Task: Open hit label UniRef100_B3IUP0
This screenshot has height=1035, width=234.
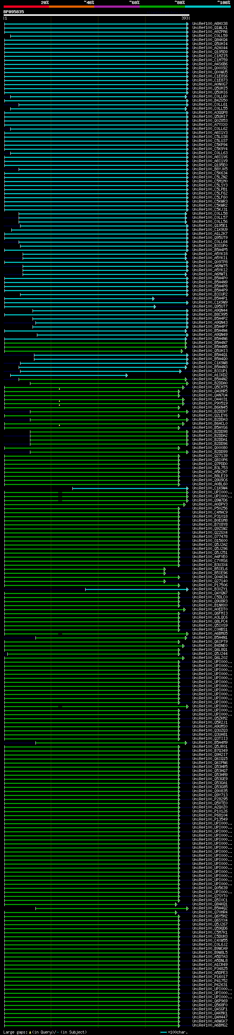Action: point(210,246)
